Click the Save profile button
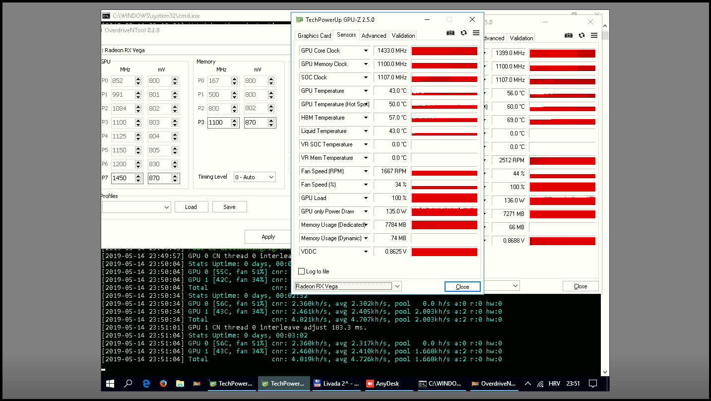This screenshot has width=711, height=401. 229,207
